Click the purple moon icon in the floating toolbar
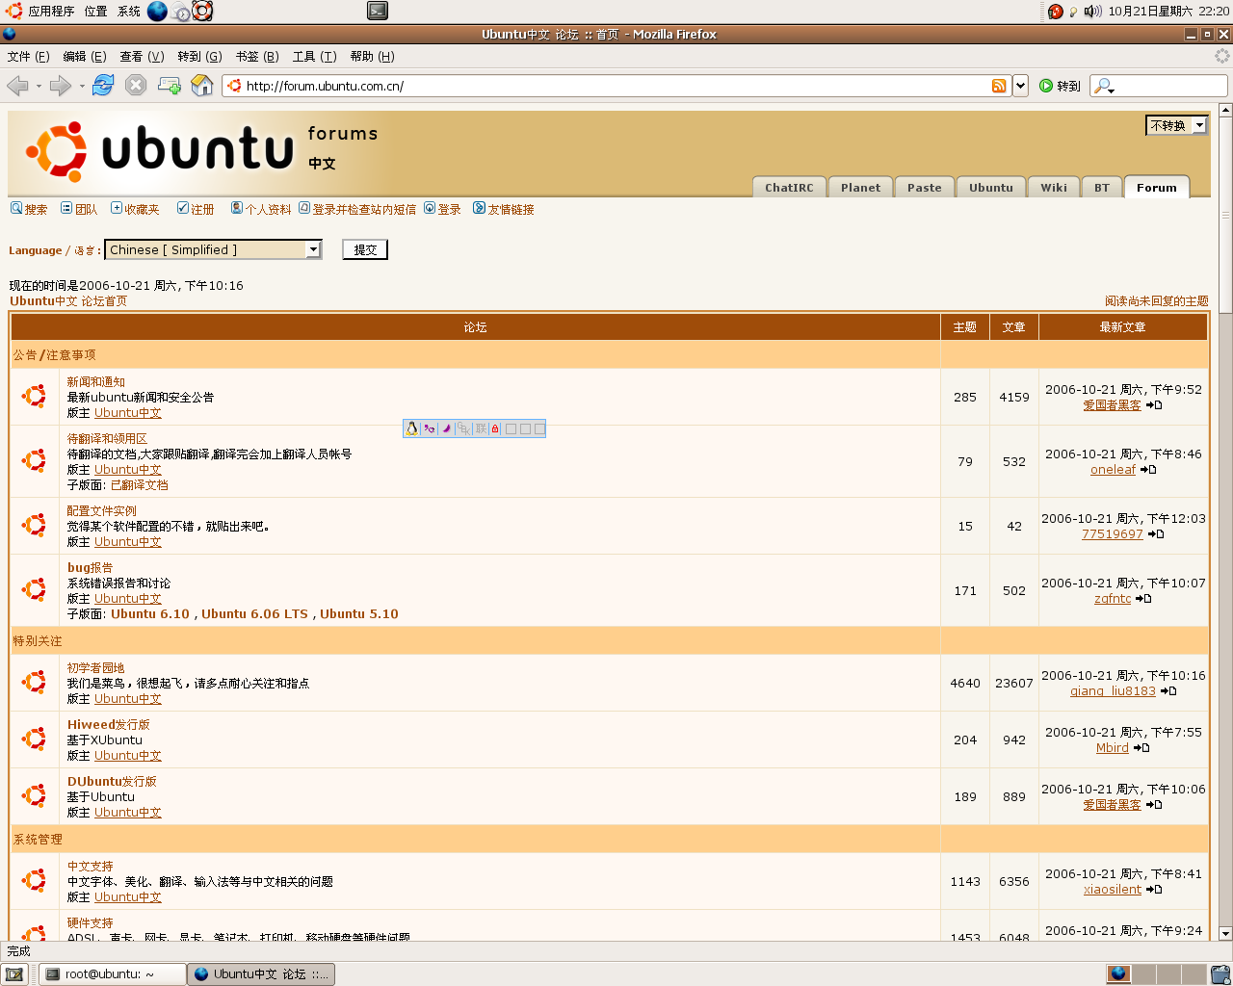The image size is (1233, 986). click(x=446, y=428)
